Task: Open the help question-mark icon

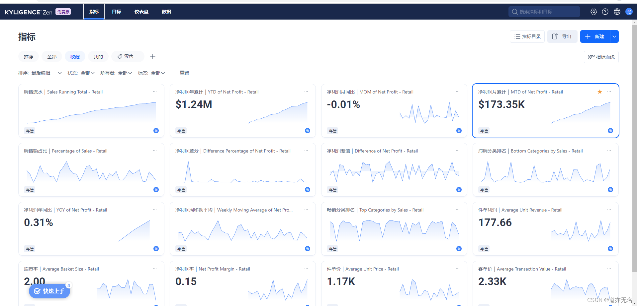Action: (605, 12)
